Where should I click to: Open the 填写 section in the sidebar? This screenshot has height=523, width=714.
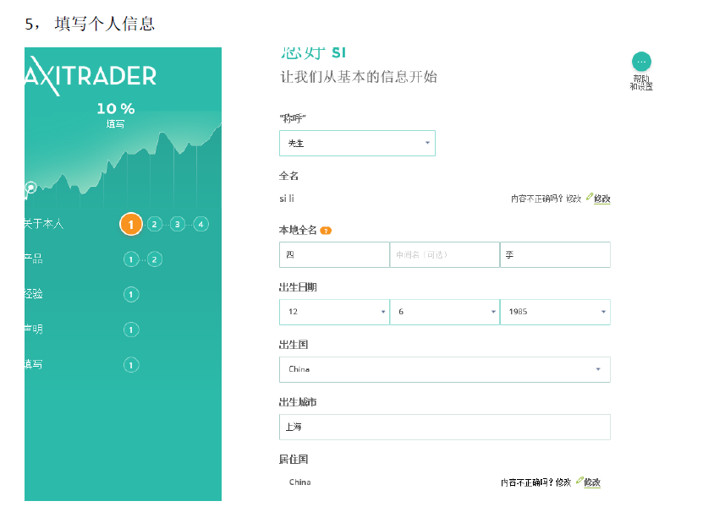tap(34, 365)
